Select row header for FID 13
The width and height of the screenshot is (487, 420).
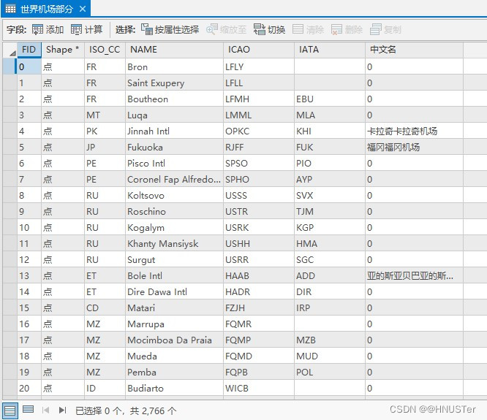(x=10, y=276)
